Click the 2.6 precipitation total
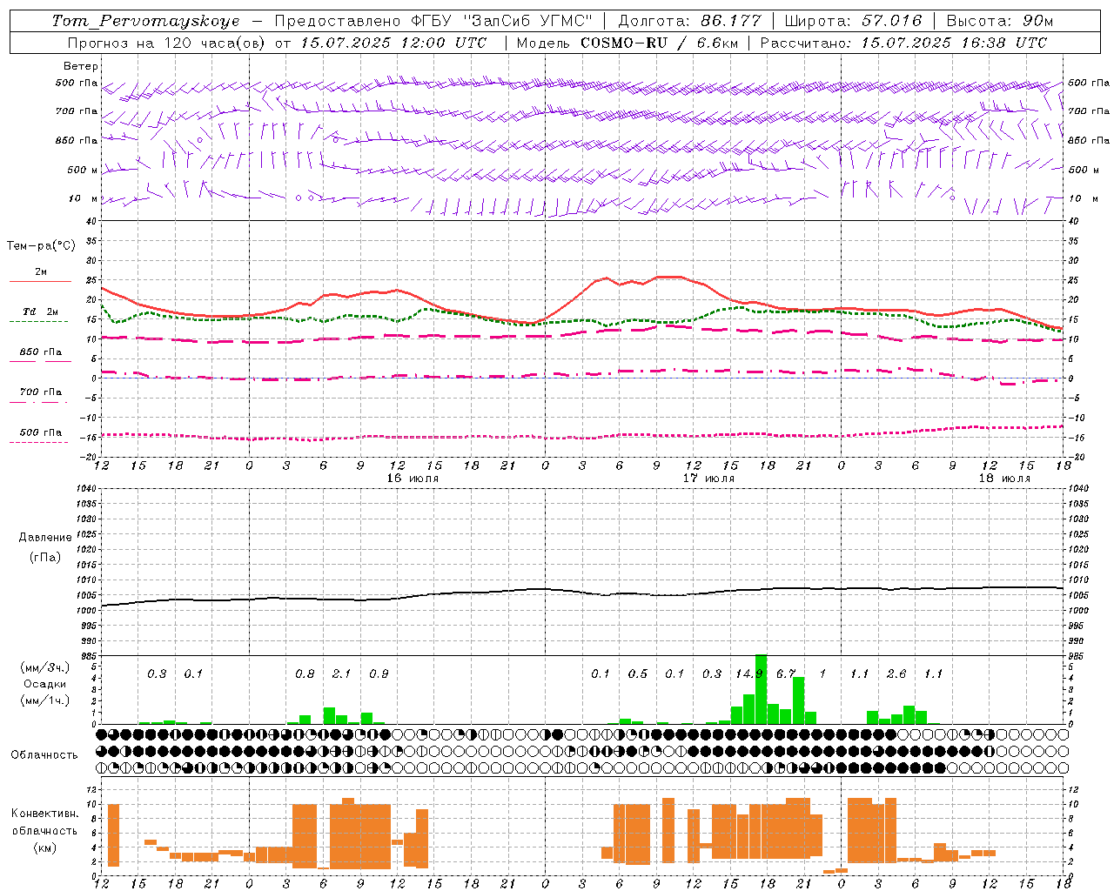This screenshot has width=1114, height=891. (x=896, y=674)
